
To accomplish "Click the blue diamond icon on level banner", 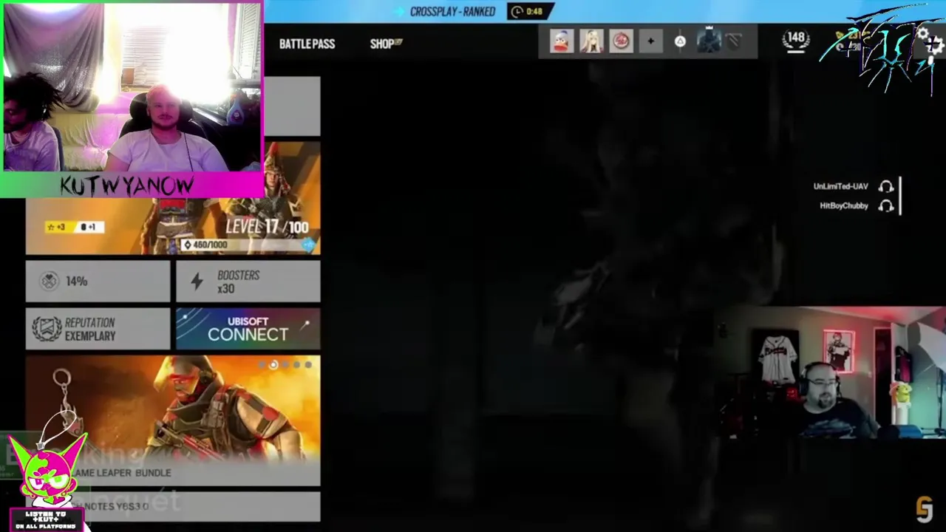I will point(308,245).
